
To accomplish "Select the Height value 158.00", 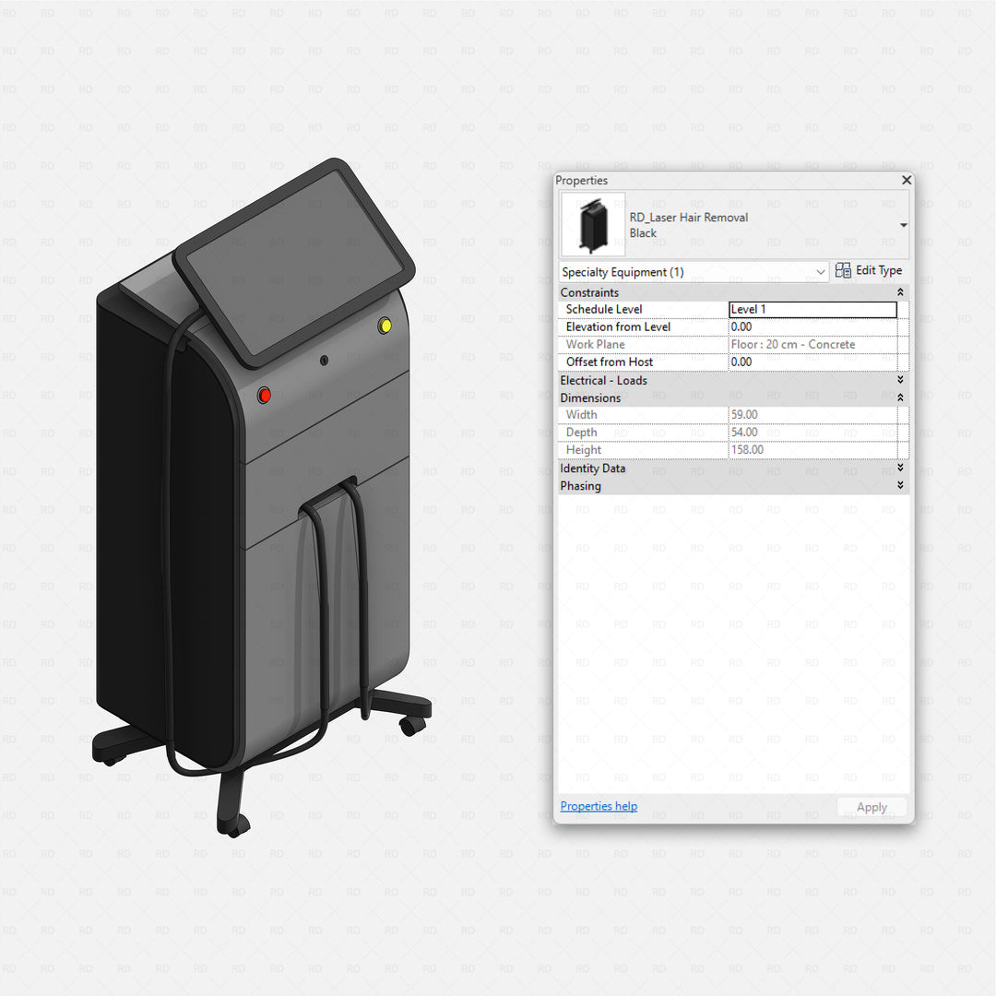I will (x=747, y=450).
